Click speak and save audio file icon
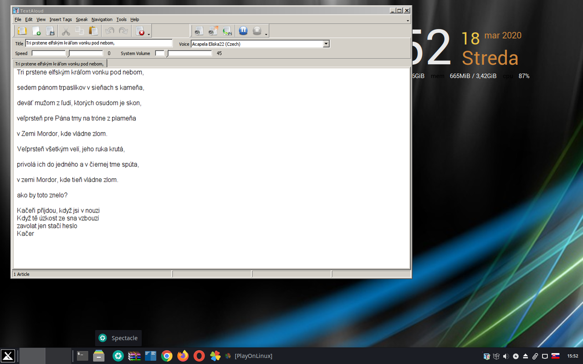 click(x=227, y=31)
